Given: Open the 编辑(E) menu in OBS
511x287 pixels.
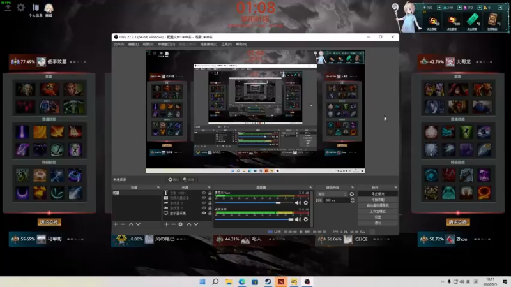Looking at the screenshot, I should click(133, 44).
